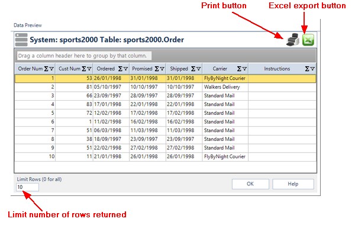Sort by the Ordered column header
Image resolution: width=355 pixels, height=225 pixels.
[106, 69]
